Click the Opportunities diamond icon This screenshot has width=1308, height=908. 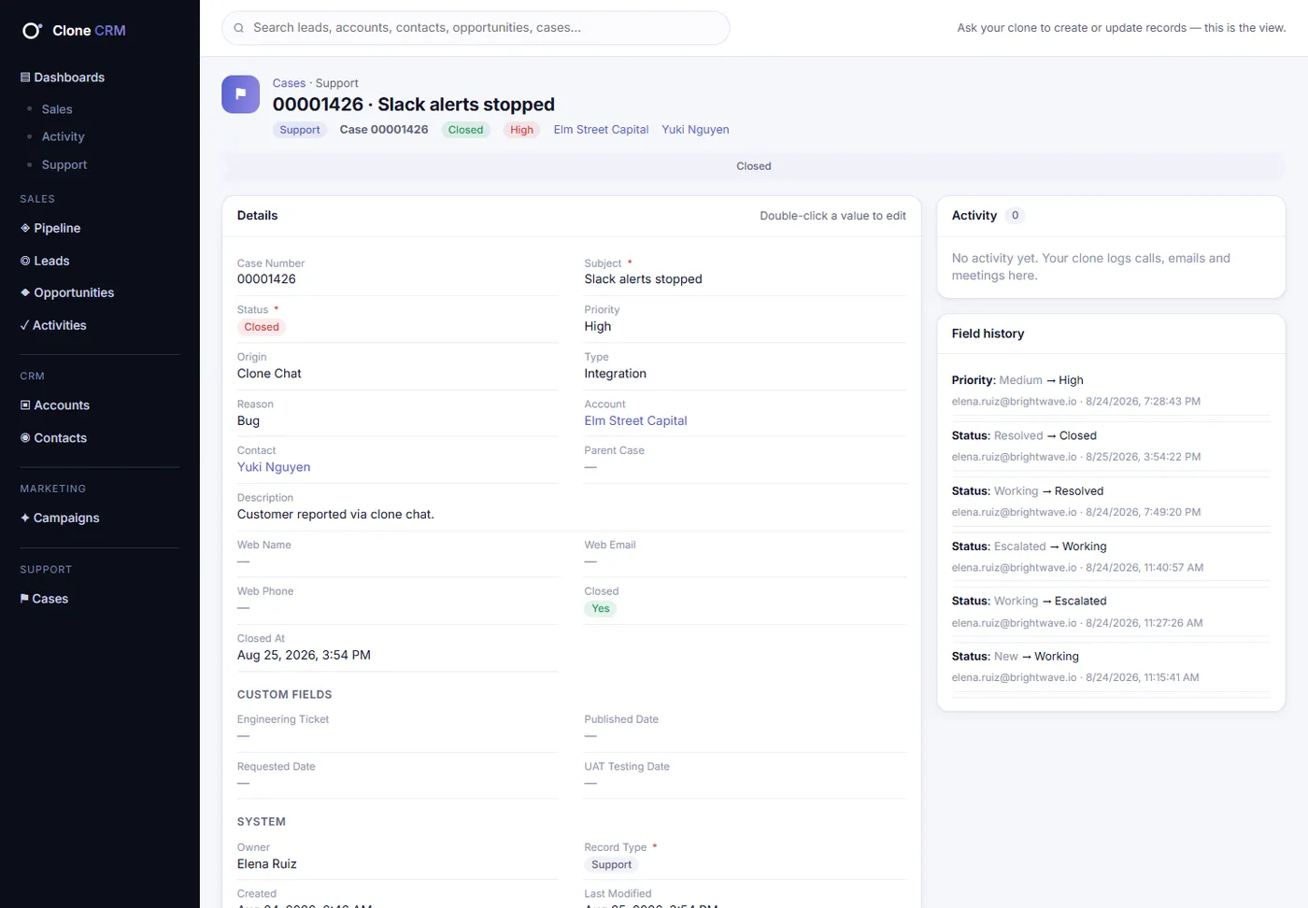click(x=25, y=292)
